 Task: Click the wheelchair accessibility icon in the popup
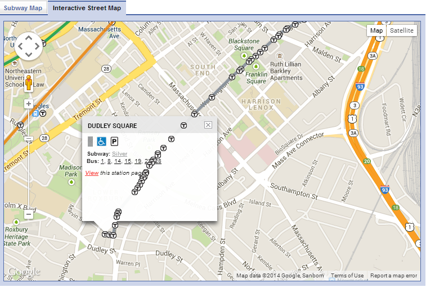pos(101,142)
